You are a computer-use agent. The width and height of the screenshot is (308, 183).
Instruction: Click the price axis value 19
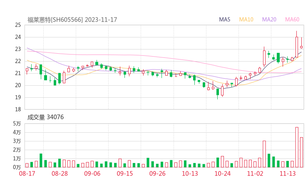point(18,97)
